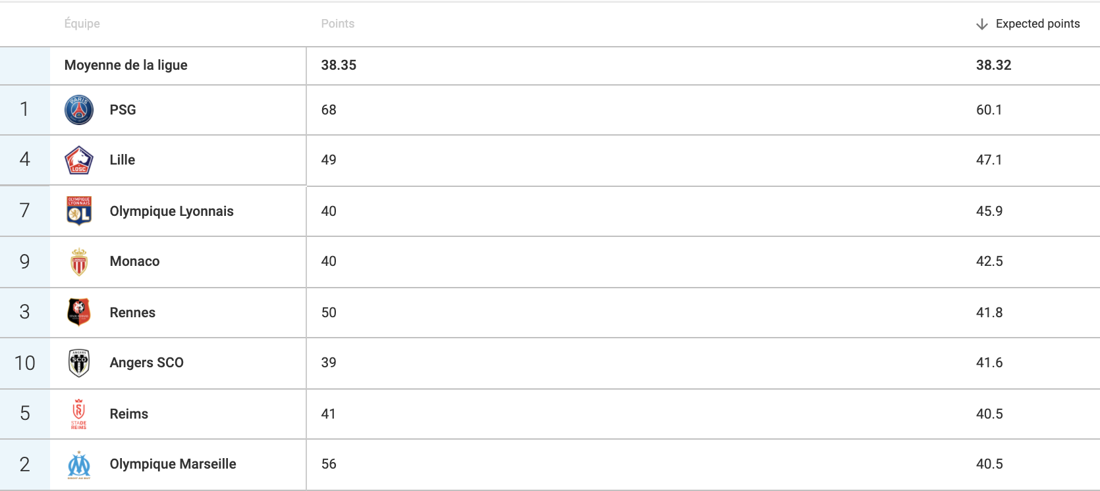Screen dimensions: 1100x491
Task: Open the Olympique Marseille team link
Action: point(173,464)
